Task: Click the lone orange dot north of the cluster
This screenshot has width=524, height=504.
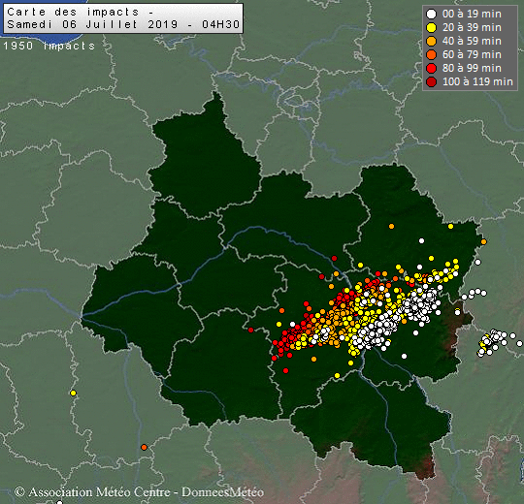Action: (x=391, y=226)
